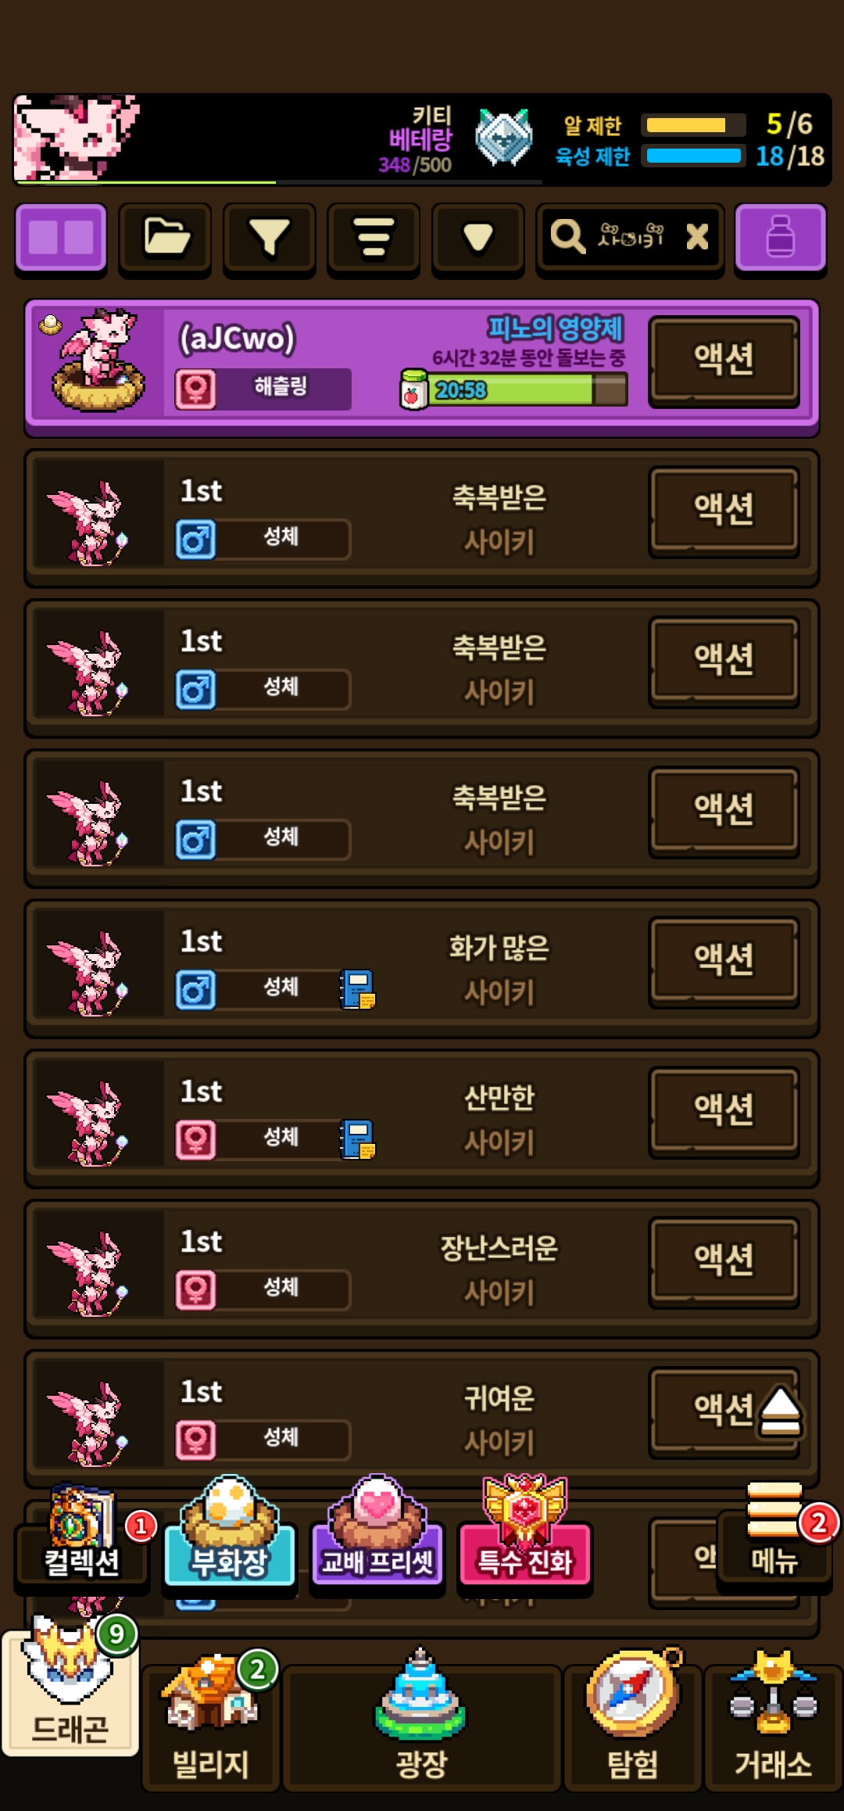This screenshot has height=1811, width=844.
Task: Click 액션 for the 화가 많은 사이키 dragon
Action: tap(724, 961)
